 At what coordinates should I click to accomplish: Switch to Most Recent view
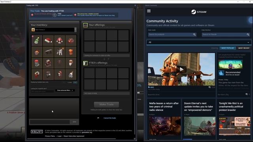[x=244, y=48]
